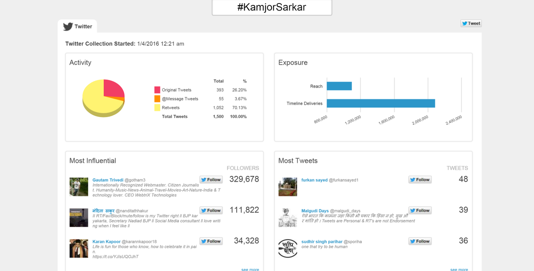This screenshot has width=534, height=271.
Task: Click the #KamjorSarkar hashtag field
Action: 272,8
